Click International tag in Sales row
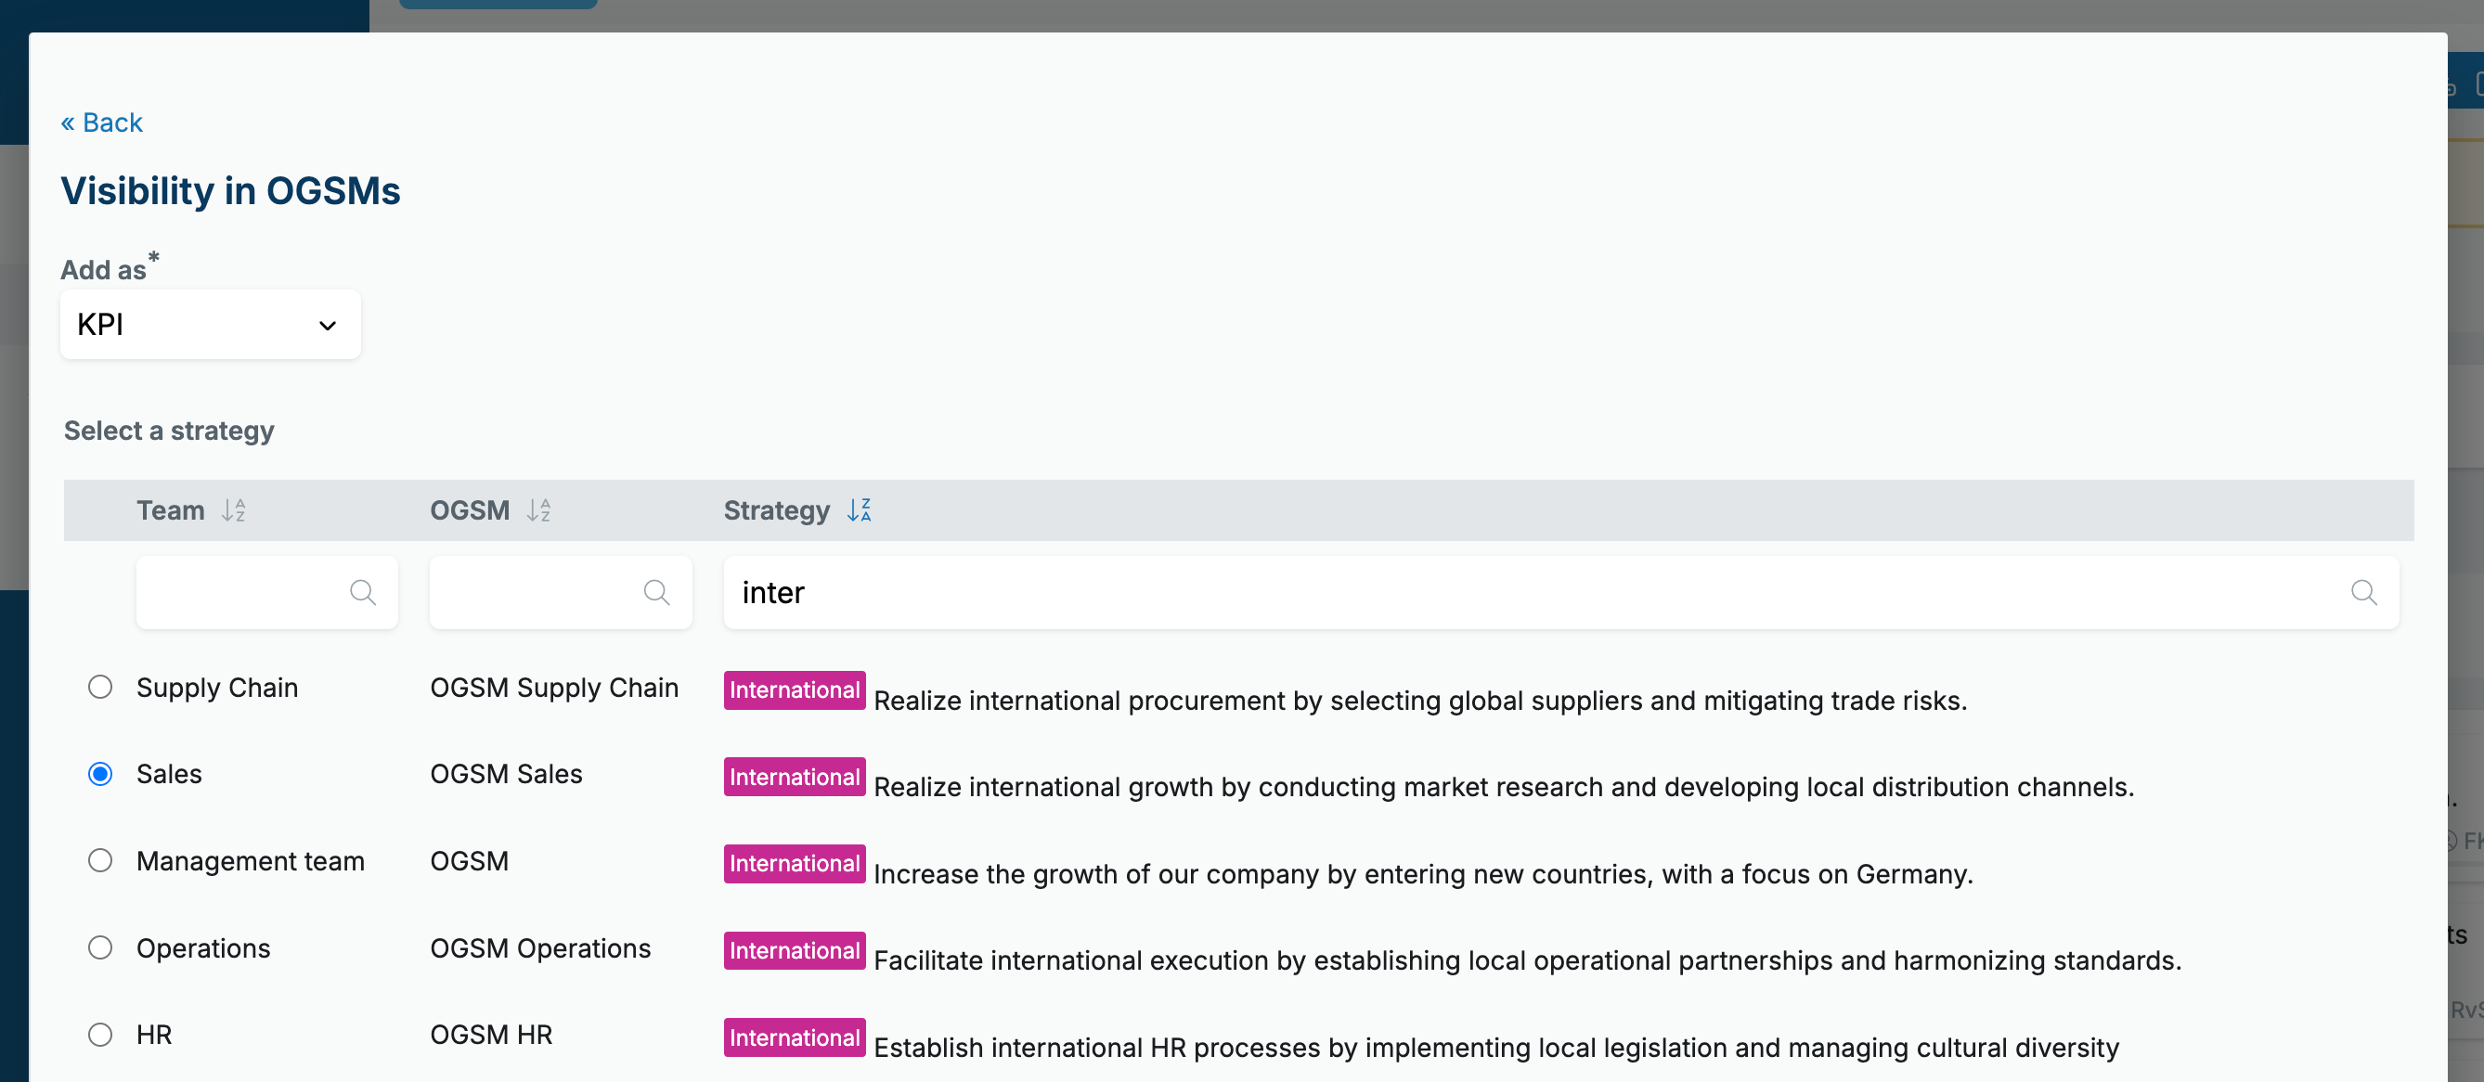2484x1082 pixels. pos(795,778)
